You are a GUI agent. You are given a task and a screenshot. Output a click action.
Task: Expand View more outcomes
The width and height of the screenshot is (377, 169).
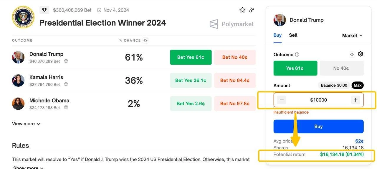[x=26, y=124]
